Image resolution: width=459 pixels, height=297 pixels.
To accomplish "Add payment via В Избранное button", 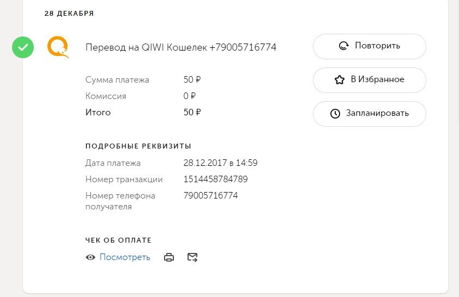I will pyautogui.click(x=369, y=80).
